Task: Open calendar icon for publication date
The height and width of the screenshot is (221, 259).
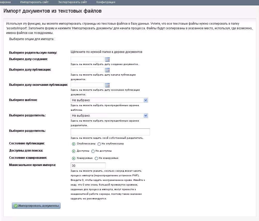Action: pyautogui.click(x=107, y=70)
